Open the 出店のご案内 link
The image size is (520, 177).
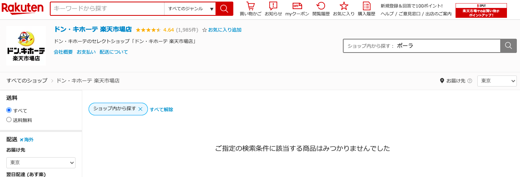click(x=438, y=14)
